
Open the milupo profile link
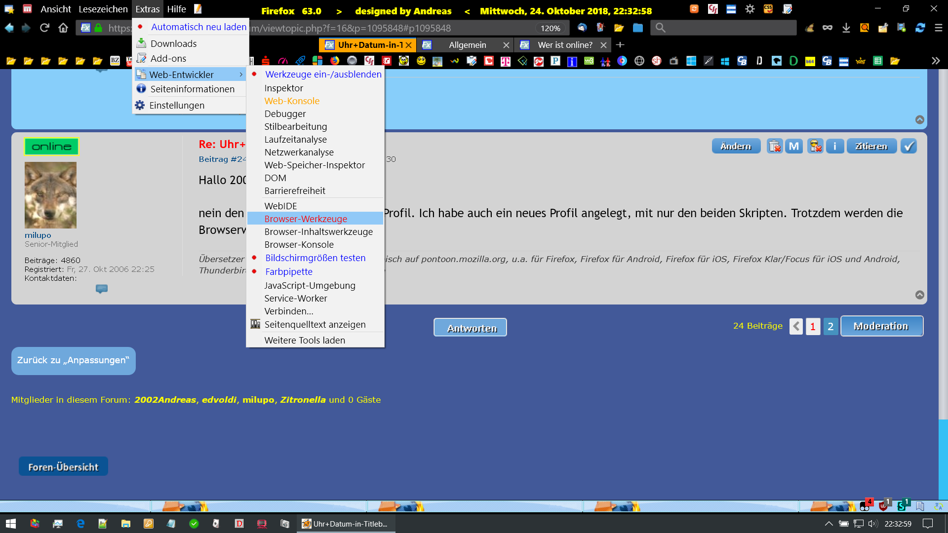coord(38,235)
